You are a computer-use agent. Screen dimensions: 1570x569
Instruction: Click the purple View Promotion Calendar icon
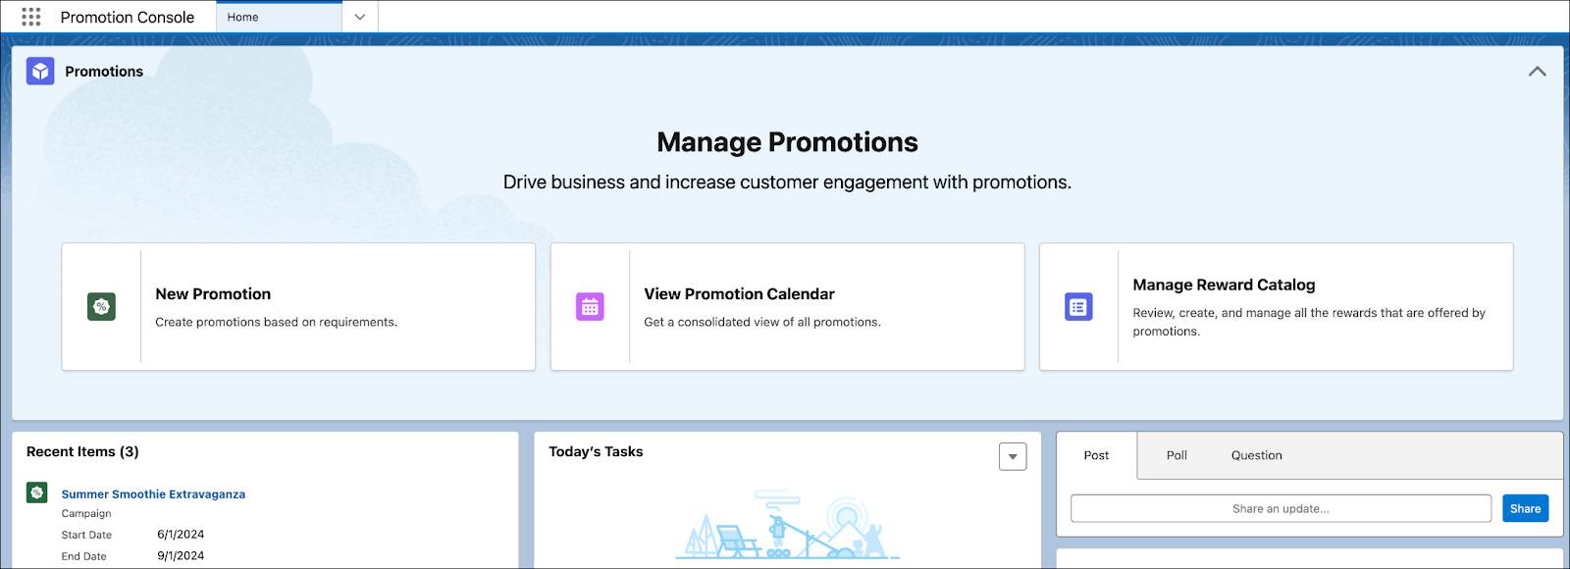pos(588,306)
